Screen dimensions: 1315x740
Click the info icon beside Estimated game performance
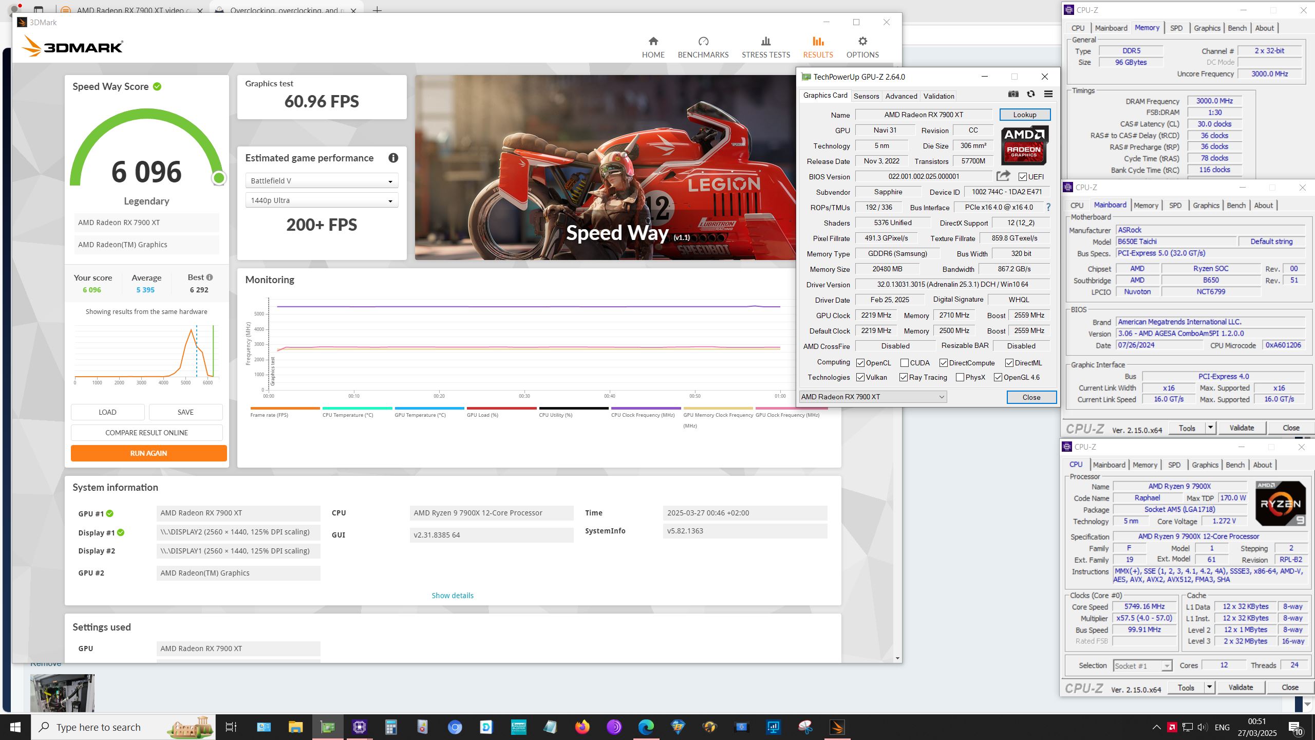393,158
